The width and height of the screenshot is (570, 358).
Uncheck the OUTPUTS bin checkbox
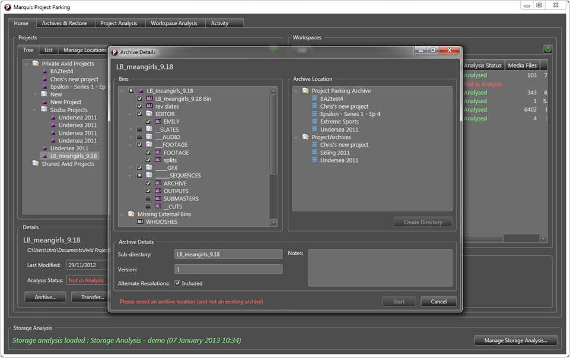[148, 191]
